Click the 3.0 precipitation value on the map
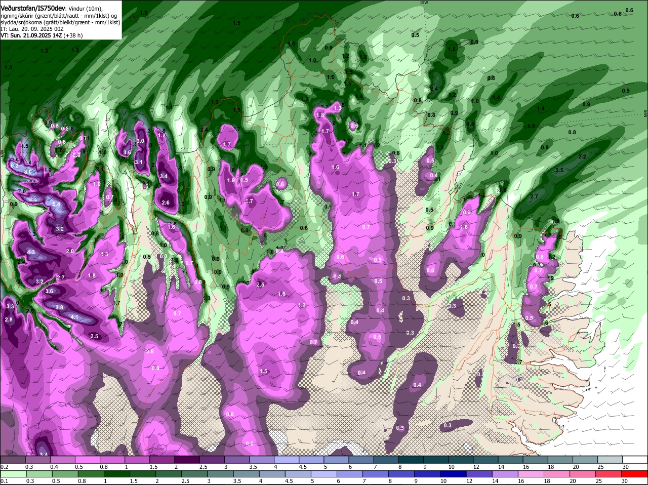 [141, 141]
